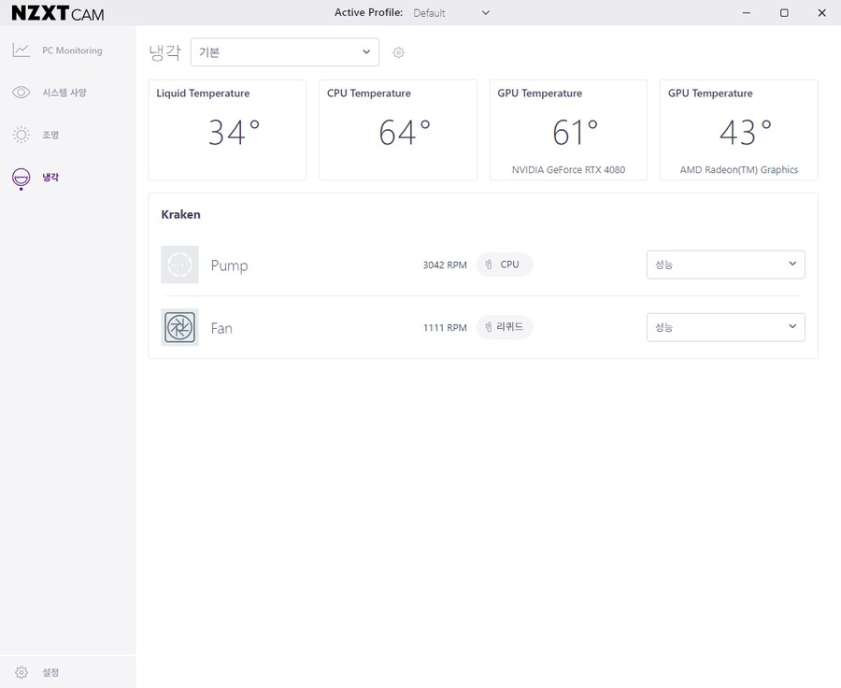Switch to the 조명 menu item
The image size is (841, 688).
tap(67, 135)
